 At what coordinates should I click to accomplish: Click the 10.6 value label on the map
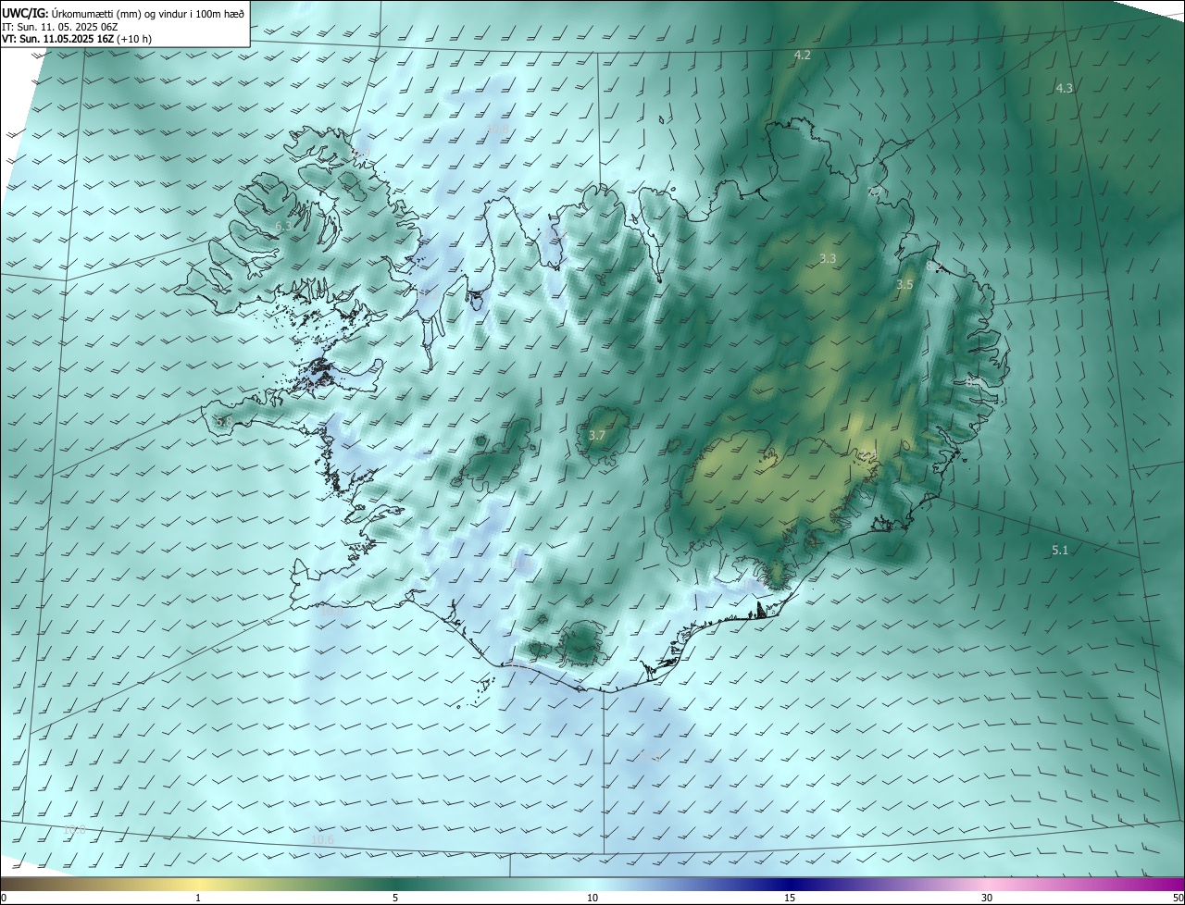(322, 839)
